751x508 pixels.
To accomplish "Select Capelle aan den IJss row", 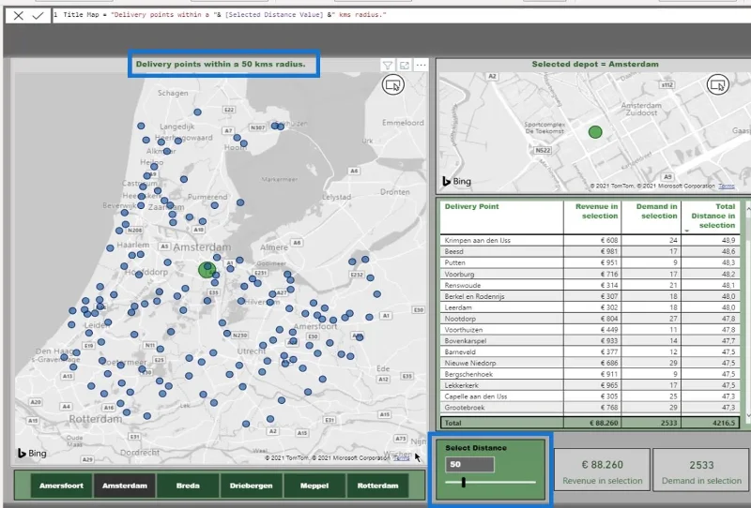I will pyautogui.click(x=590, y=396).
